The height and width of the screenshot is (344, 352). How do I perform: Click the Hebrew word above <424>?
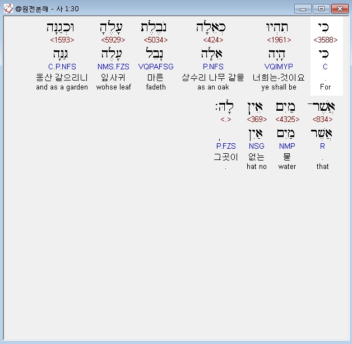211,27
